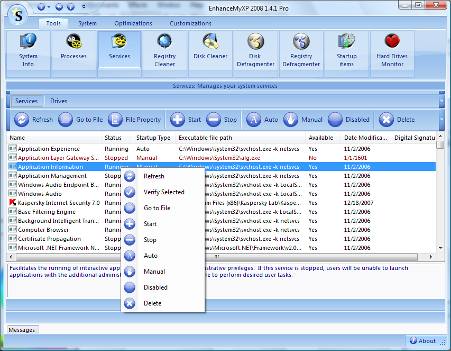451x351 pixels.
Task: Expand the services toolbar overflow chevron
Action: coord(441,120)
